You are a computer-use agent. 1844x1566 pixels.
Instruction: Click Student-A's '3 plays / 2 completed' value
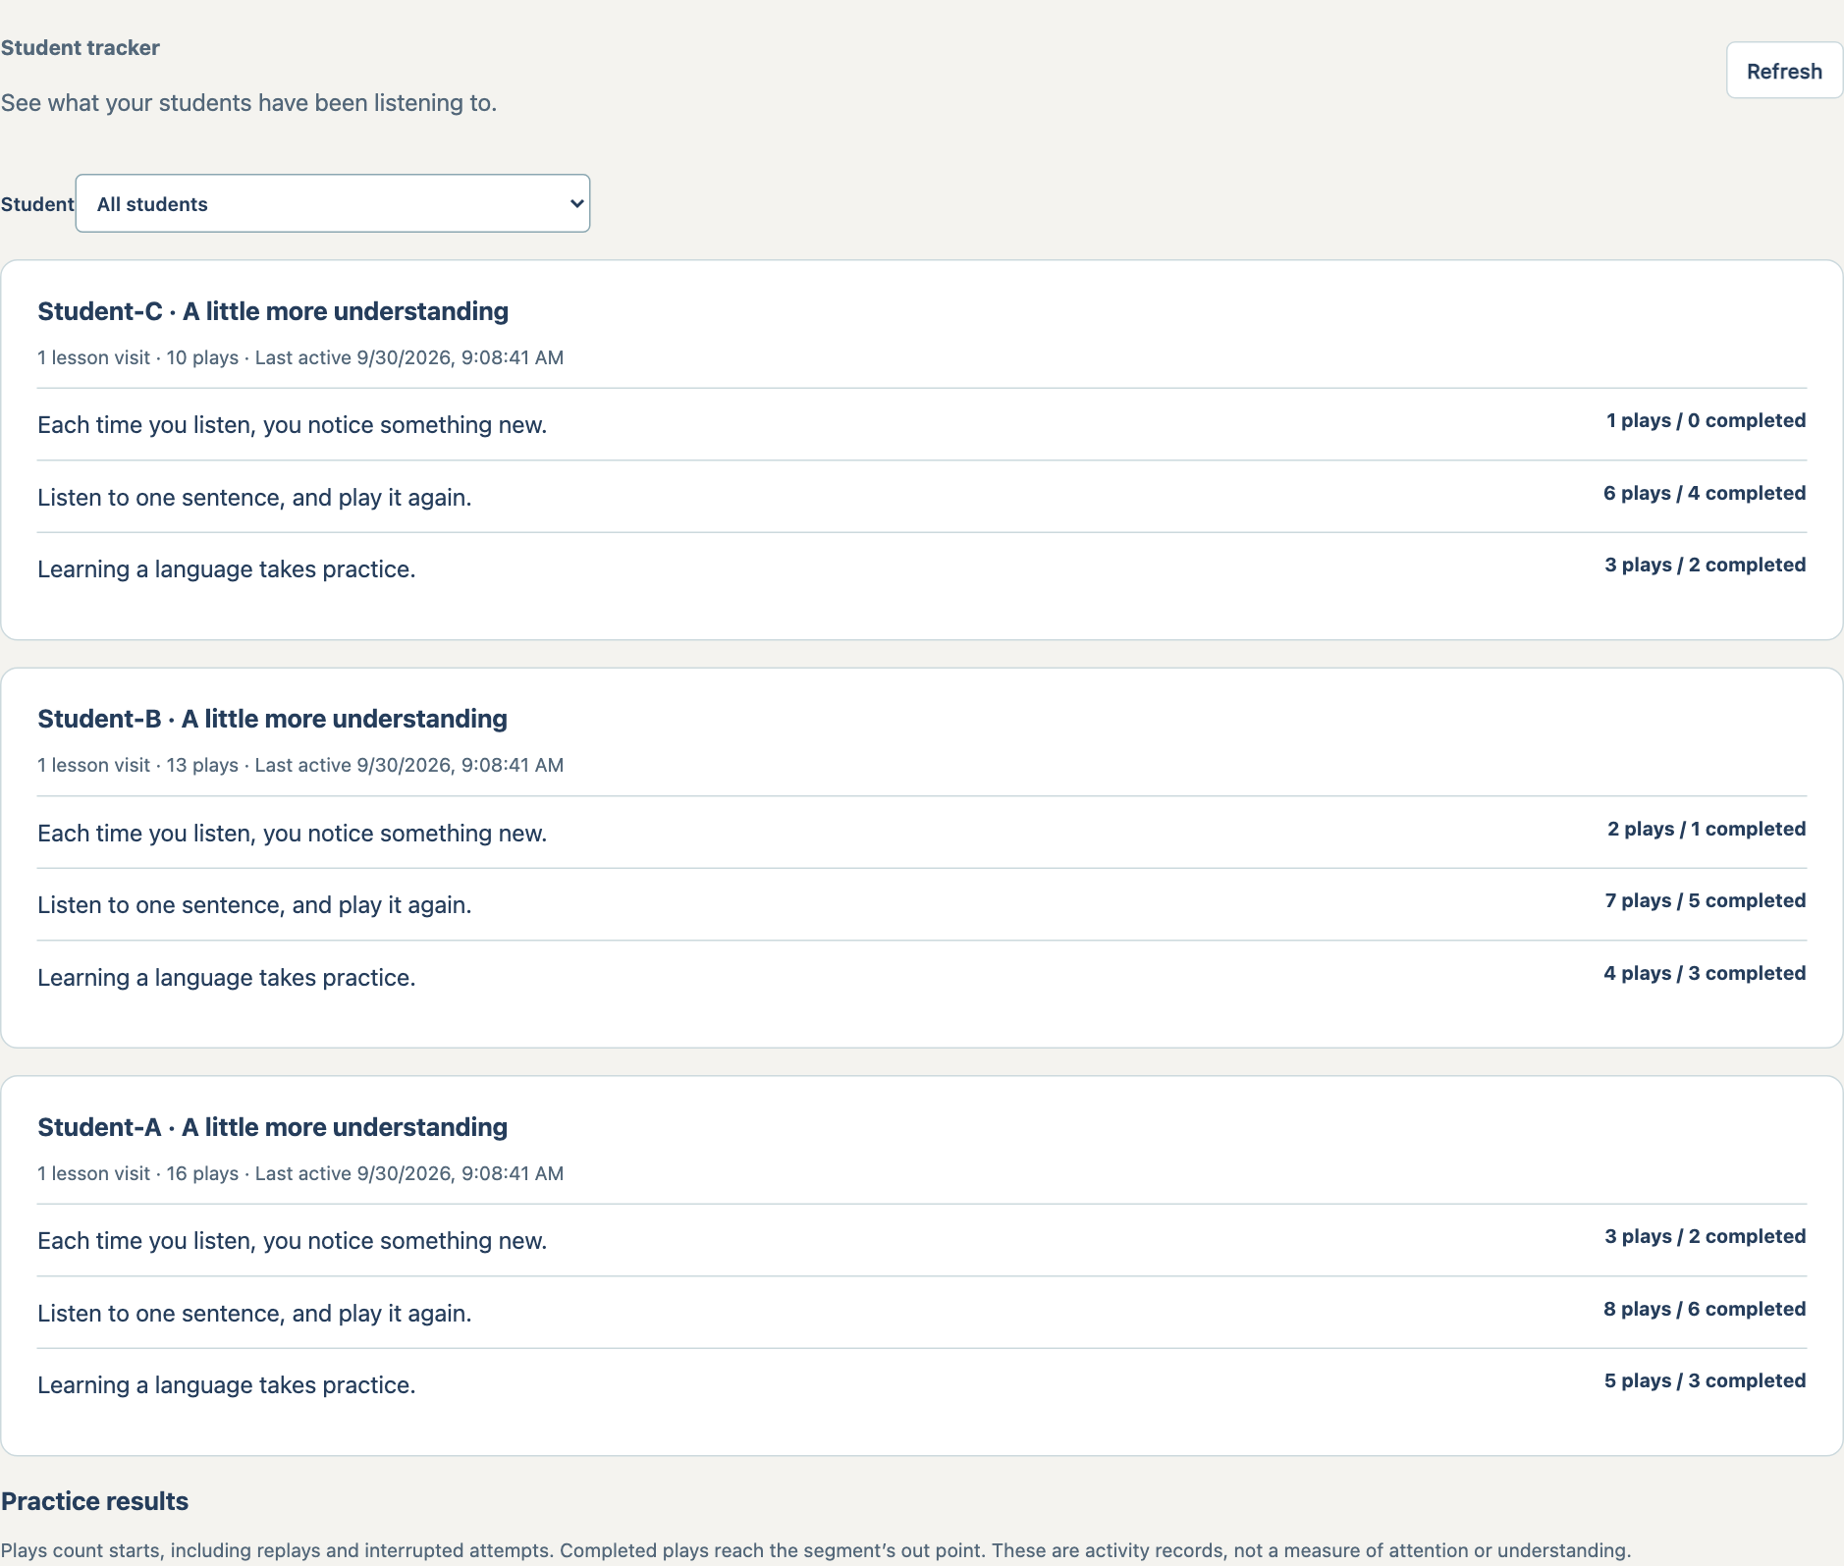1705,1236
